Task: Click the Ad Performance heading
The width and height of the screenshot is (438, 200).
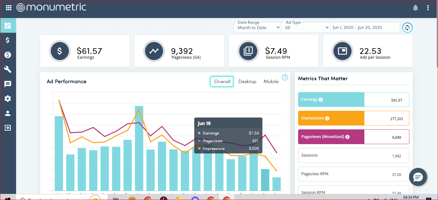Action: pos(67,82)
